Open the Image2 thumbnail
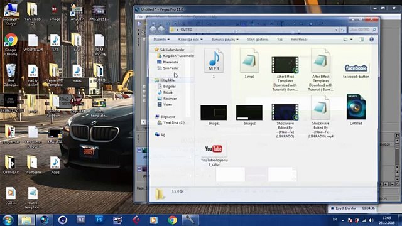Viewport: 402px width, 226px height. 249,114
